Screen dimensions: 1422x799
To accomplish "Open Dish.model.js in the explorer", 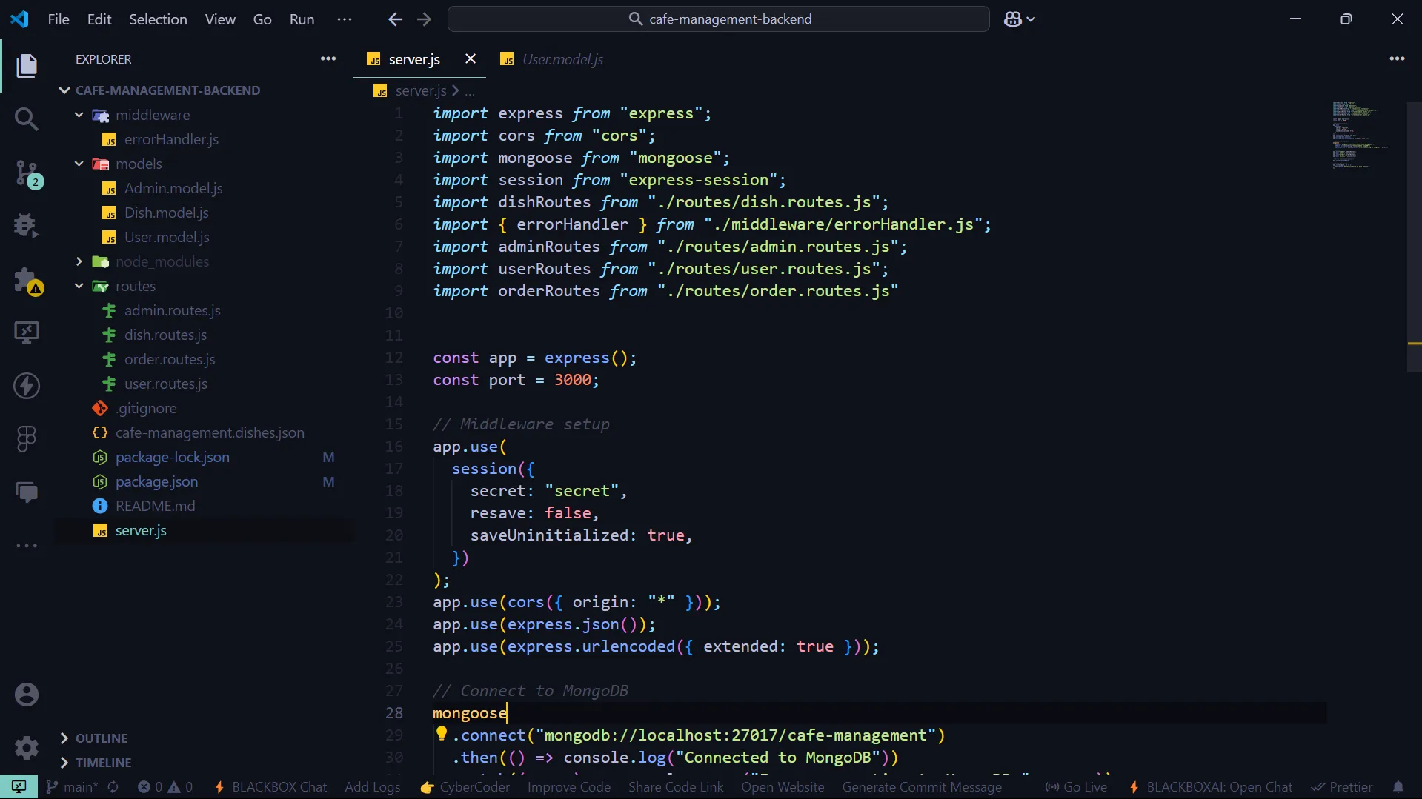I will click(166, 213).
